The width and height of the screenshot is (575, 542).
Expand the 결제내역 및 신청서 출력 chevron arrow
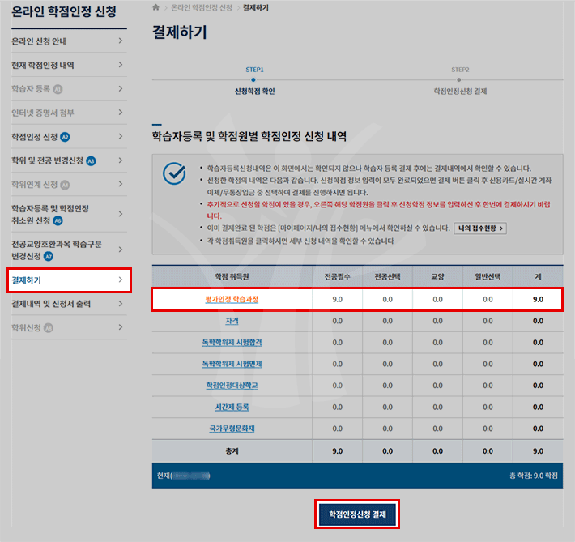click(x=120, y=304)
